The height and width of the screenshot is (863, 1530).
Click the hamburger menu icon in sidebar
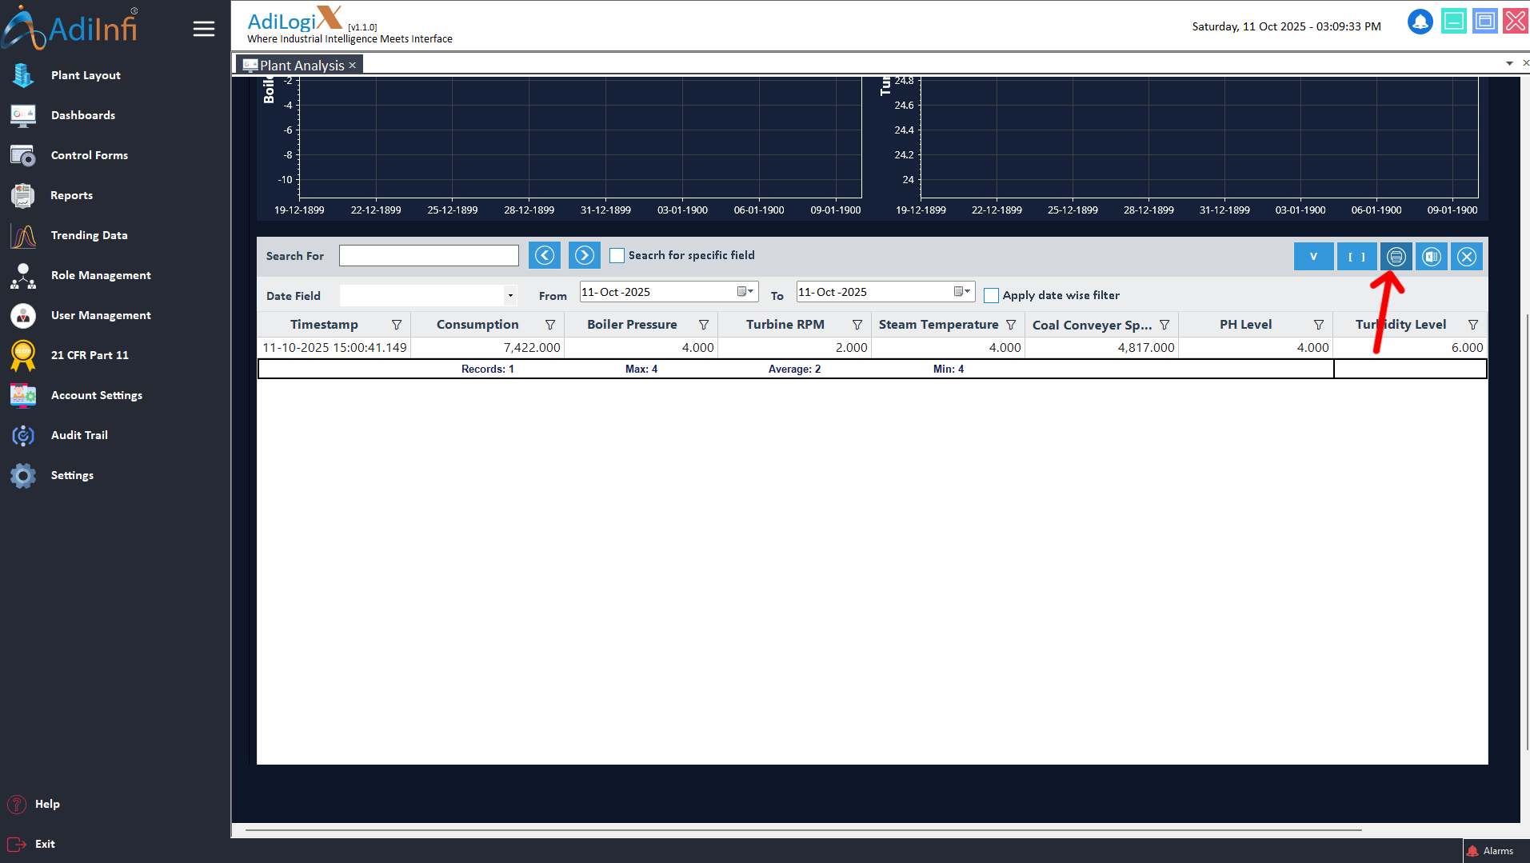[204, 30]
